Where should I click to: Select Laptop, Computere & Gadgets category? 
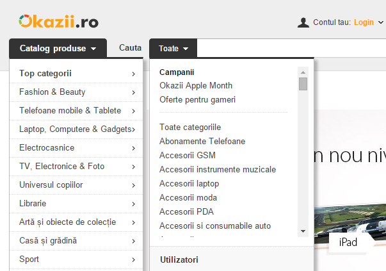coord(76,129)
